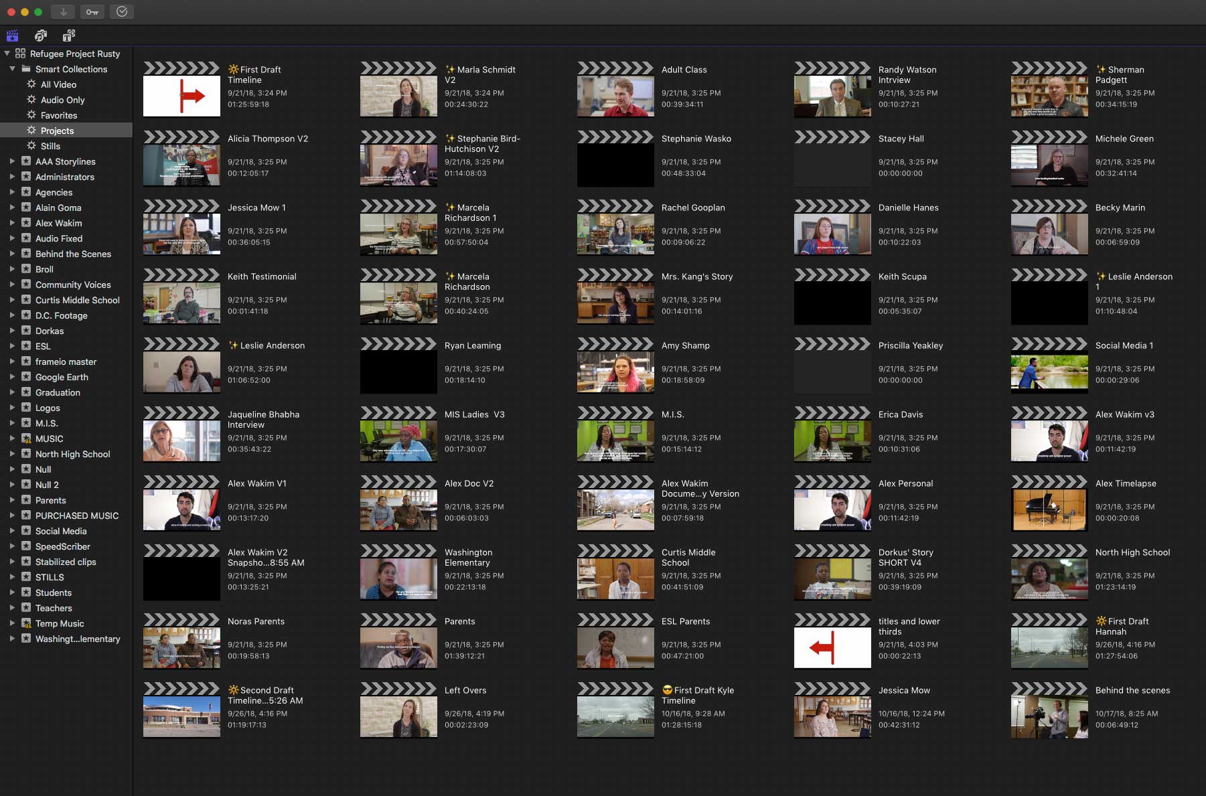Click the background tasks checkmark button
Image resolution: width=1206 pixels, height=796 pixels.
coord(122,11)
